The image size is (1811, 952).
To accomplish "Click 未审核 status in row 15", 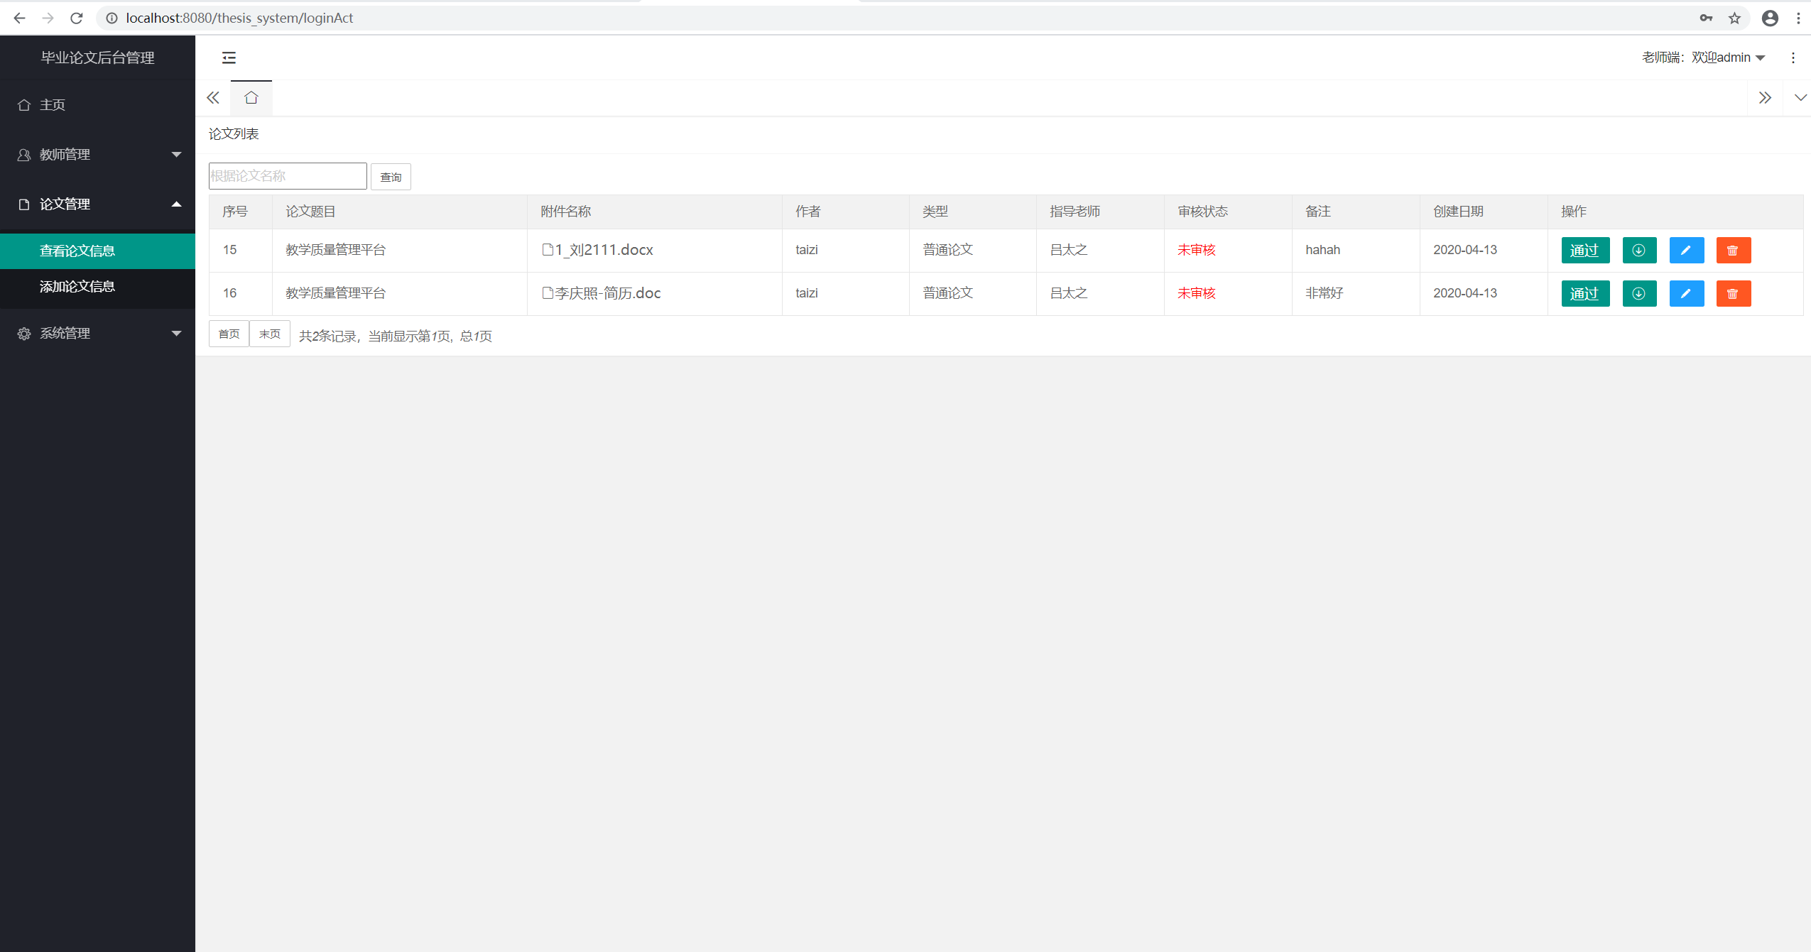I will click(x=1197, y=250).
